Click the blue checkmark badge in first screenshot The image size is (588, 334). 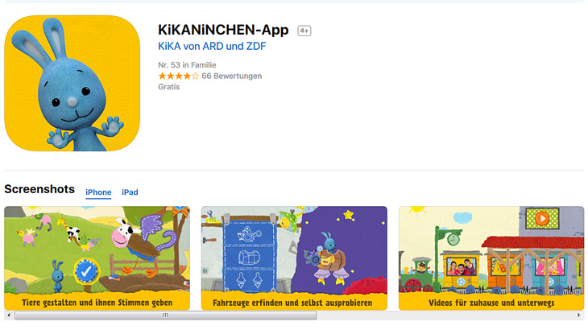[x=87, y=271]
